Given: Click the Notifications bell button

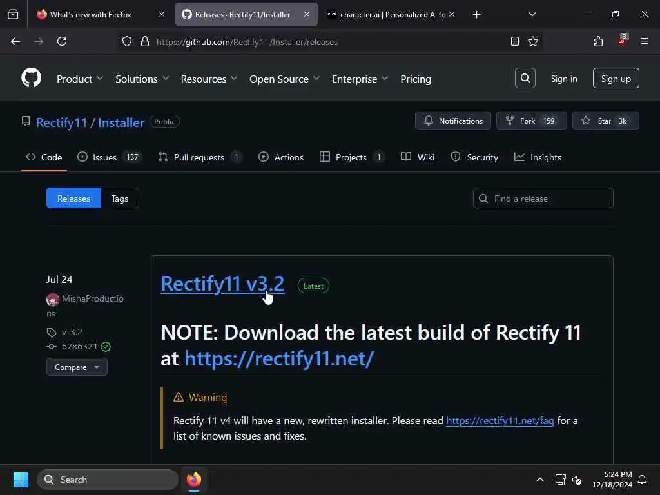Looking at the screenshot, I should point(453,121).
